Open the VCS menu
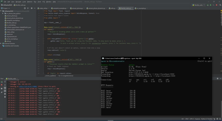 tap(44, 2)
